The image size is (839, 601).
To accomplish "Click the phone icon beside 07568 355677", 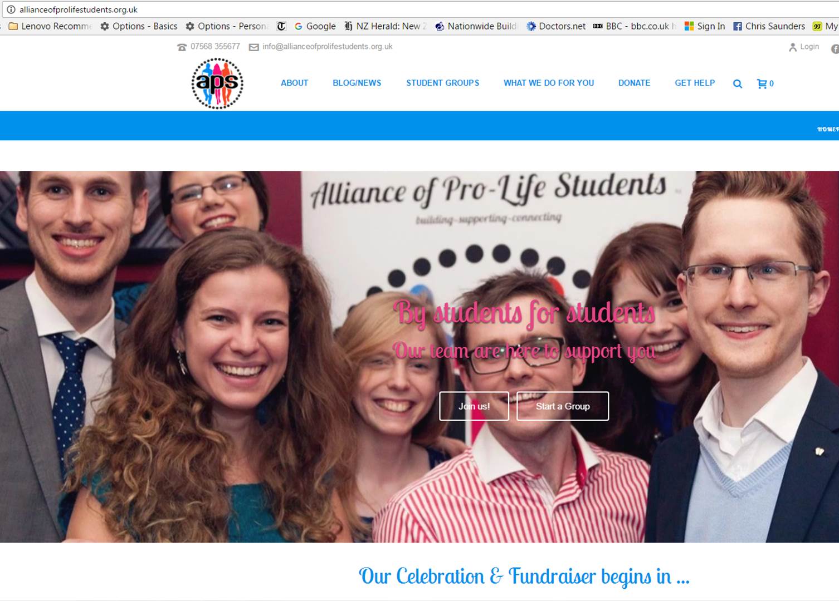I will click(x=182, y=47).
